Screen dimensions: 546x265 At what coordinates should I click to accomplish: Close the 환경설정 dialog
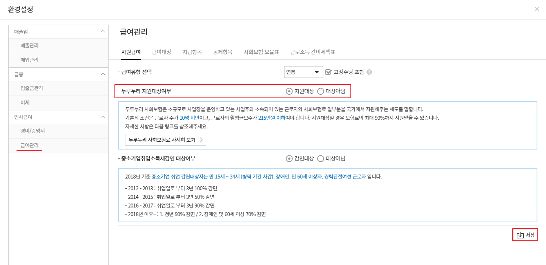(537, 9)
